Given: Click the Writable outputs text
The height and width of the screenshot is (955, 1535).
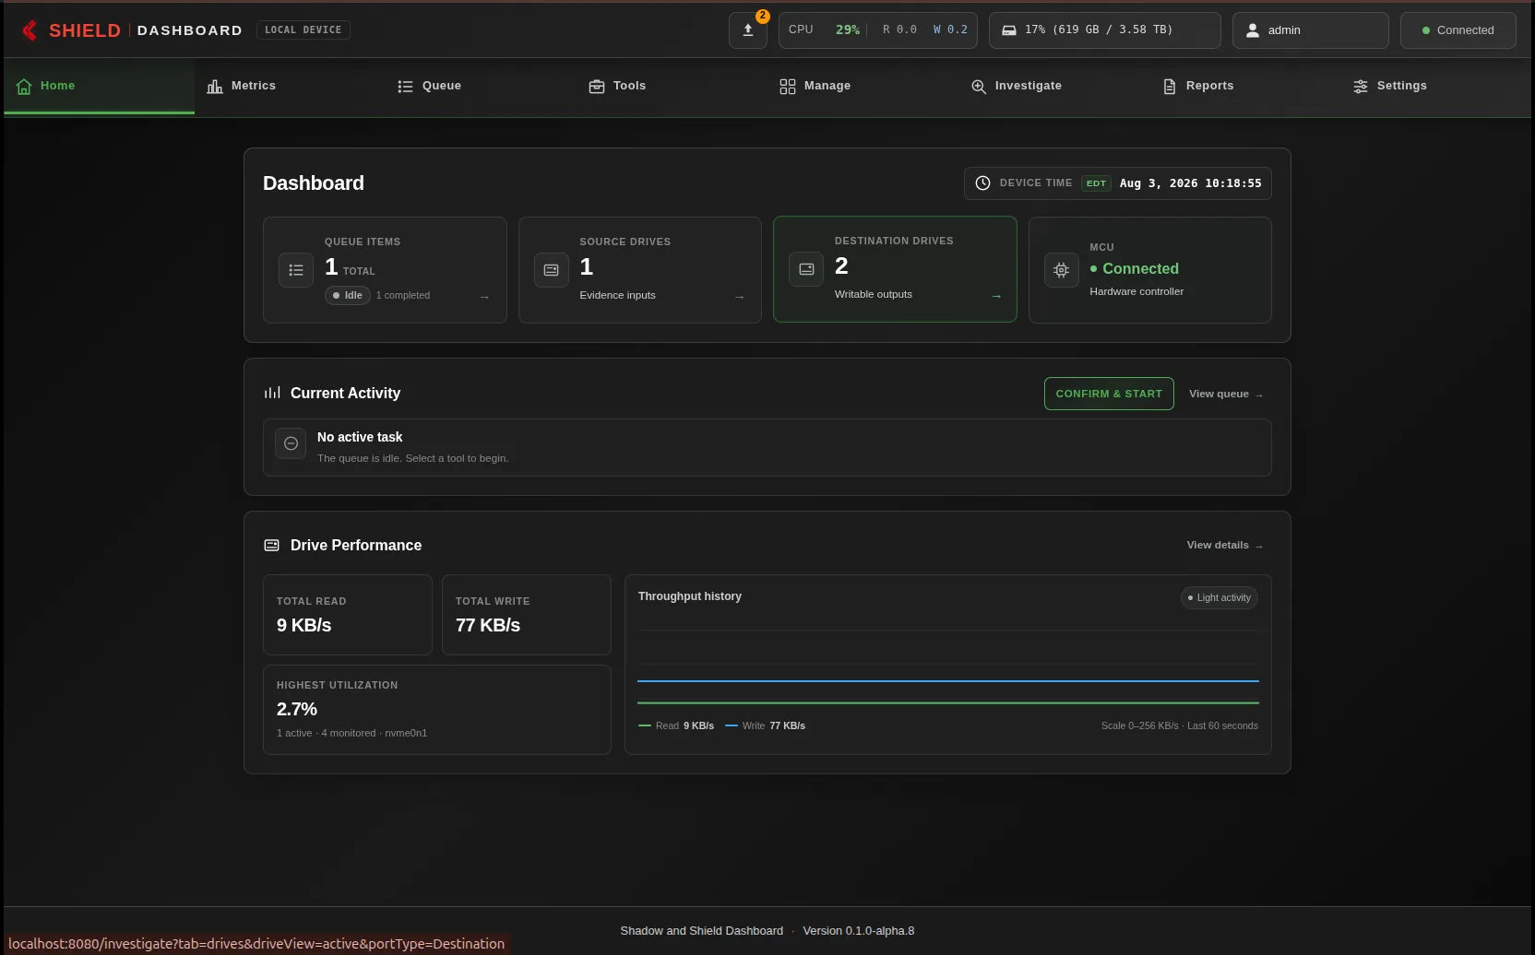Looking at the screenshot, I should 873,294.
